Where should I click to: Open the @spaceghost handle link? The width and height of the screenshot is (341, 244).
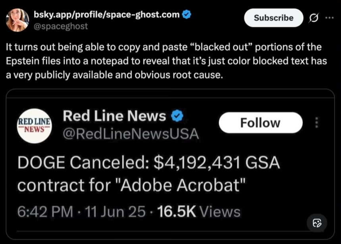tap(61, 26)
